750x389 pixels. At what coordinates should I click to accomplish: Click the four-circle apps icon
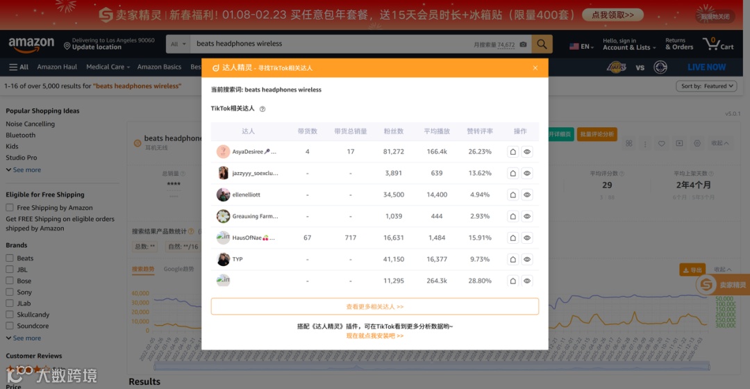coord(629,144)
